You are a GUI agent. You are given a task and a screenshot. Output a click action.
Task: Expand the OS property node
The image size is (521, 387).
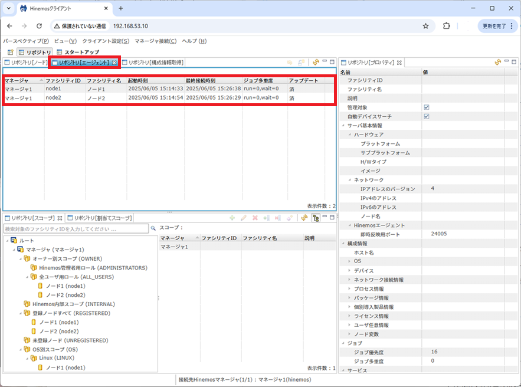coord(349,261)
